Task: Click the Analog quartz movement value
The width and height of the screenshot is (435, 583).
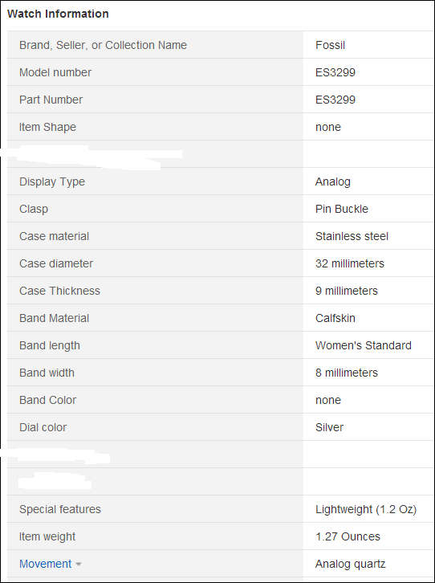Action: click(350, 564)
